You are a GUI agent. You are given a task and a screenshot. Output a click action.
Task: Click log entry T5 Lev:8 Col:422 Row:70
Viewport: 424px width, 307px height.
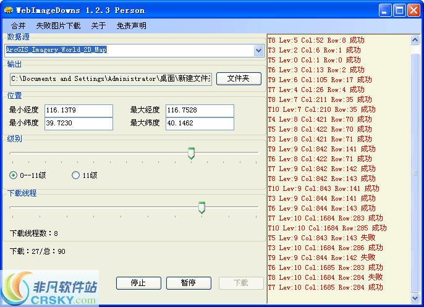(x=320, y=129)
